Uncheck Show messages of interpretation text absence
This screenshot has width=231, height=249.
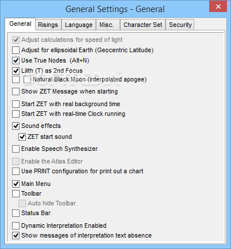pyautogui.click(x=16, y=236)
